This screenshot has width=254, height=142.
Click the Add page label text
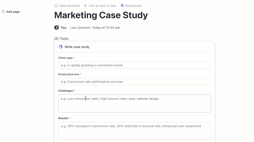pyautogui.click(x=13, y=12)
